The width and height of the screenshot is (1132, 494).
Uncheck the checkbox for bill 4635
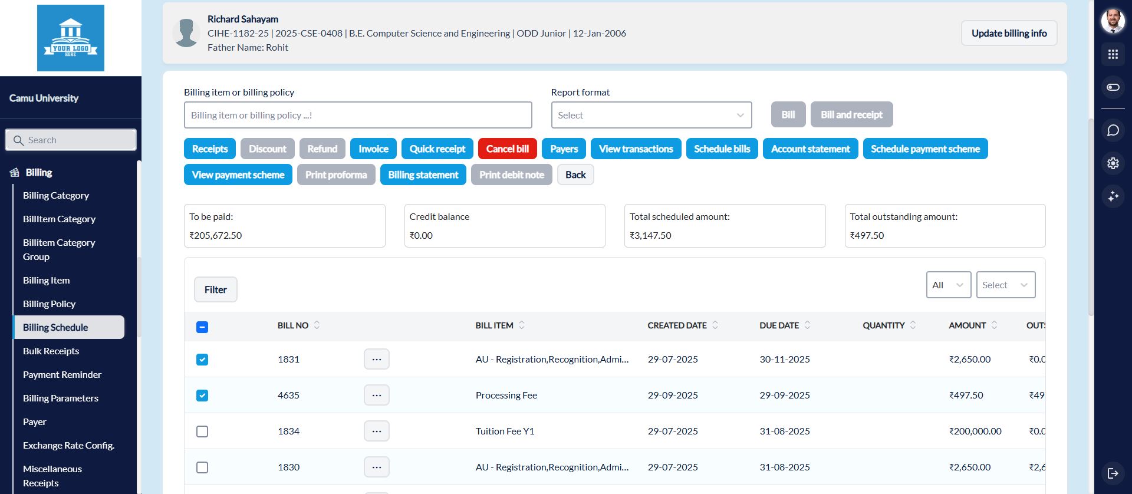[202, 396]
